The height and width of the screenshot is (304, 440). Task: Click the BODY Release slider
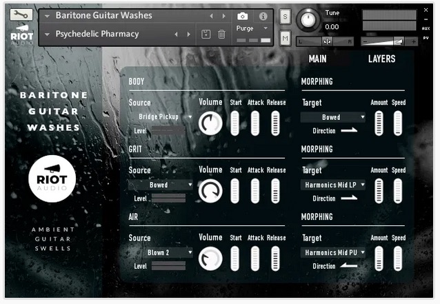[x=276, y=123]
